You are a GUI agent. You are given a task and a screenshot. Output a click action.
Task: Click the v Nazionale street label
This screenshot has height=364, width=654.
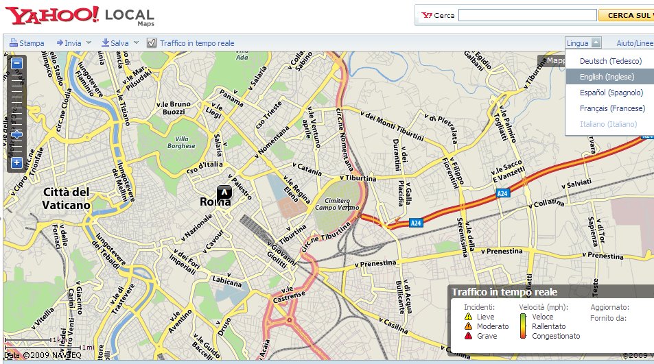(x=197, y=228)
